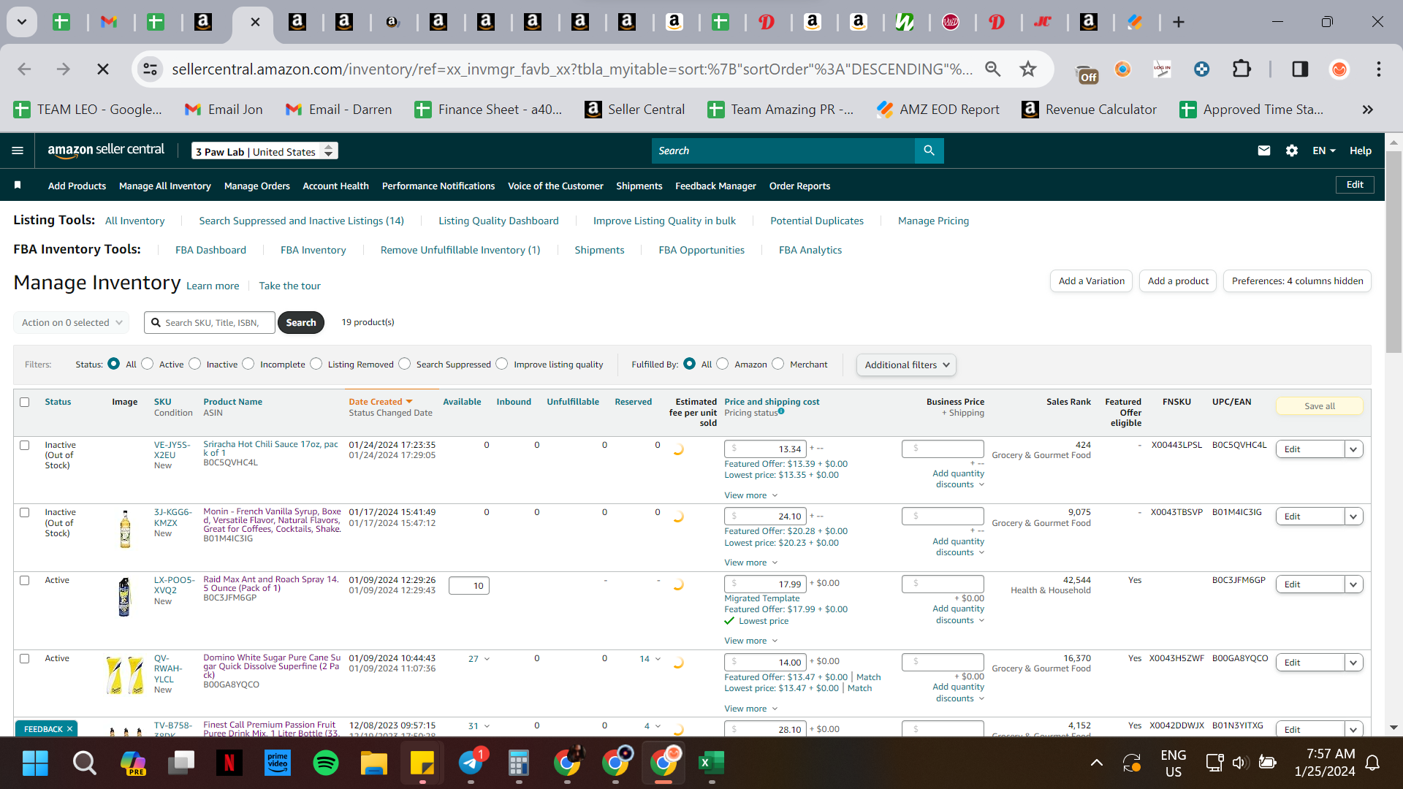
Task: Open 'Preferences: 4 columns hidden' button
Action: pos(1297,281)
